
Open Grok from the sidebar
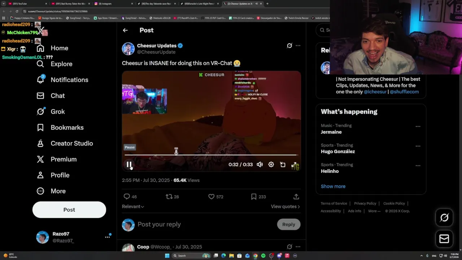pos(51,112)
